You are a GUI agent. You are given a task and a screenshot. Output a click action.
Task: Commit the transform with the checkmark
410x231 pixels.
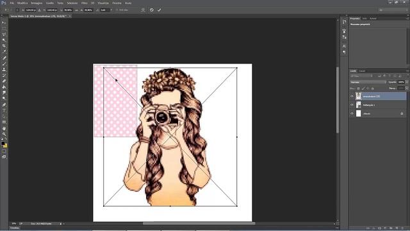(160, 10)
